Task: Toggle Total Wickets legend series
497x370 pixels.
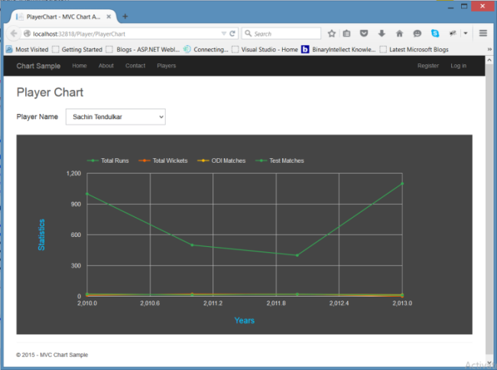Action: (x=163, y=161)
